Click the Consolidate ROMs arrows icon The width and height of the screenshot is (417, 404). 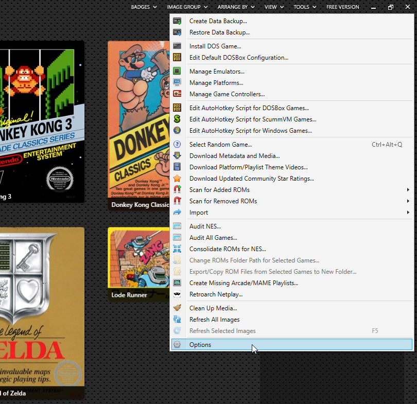177,249
